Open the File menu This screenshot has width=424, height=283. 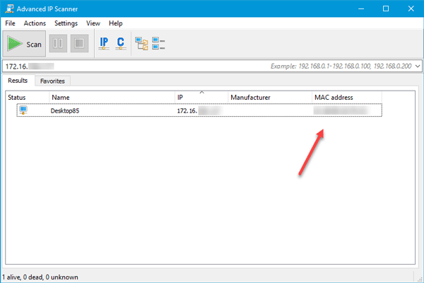click(x=11, y=23)
